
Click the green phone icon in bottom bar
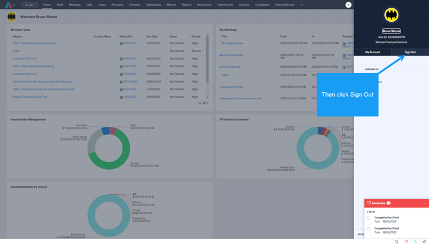point(416,241)
